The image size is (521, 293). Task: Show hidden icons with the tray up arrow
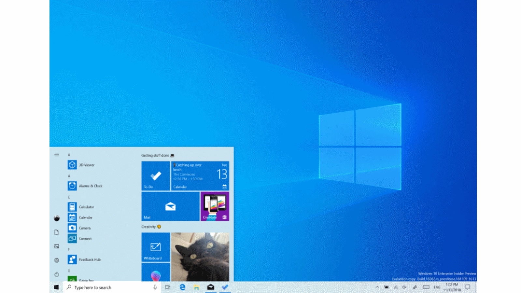377,287
